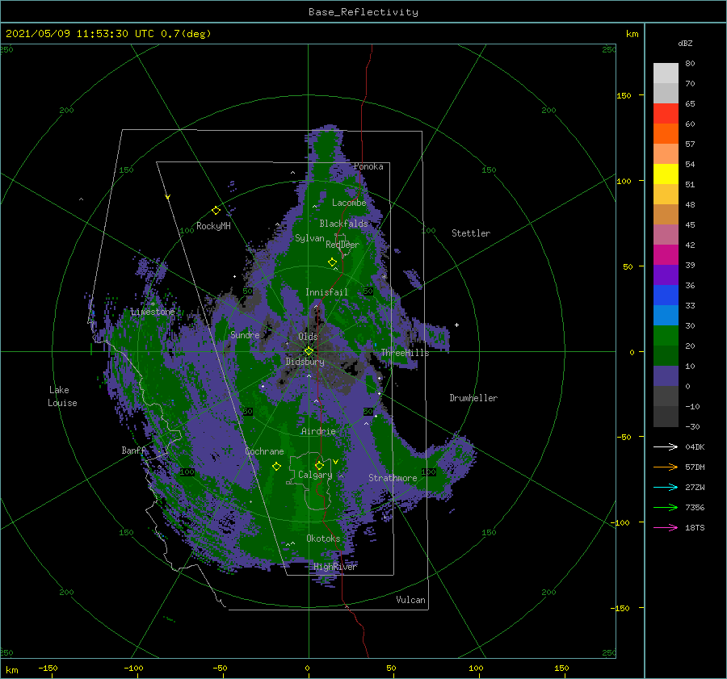
Task: Click the white arrow icon beside 04DK
Action: pyautogui.click(x=666, y=446)
